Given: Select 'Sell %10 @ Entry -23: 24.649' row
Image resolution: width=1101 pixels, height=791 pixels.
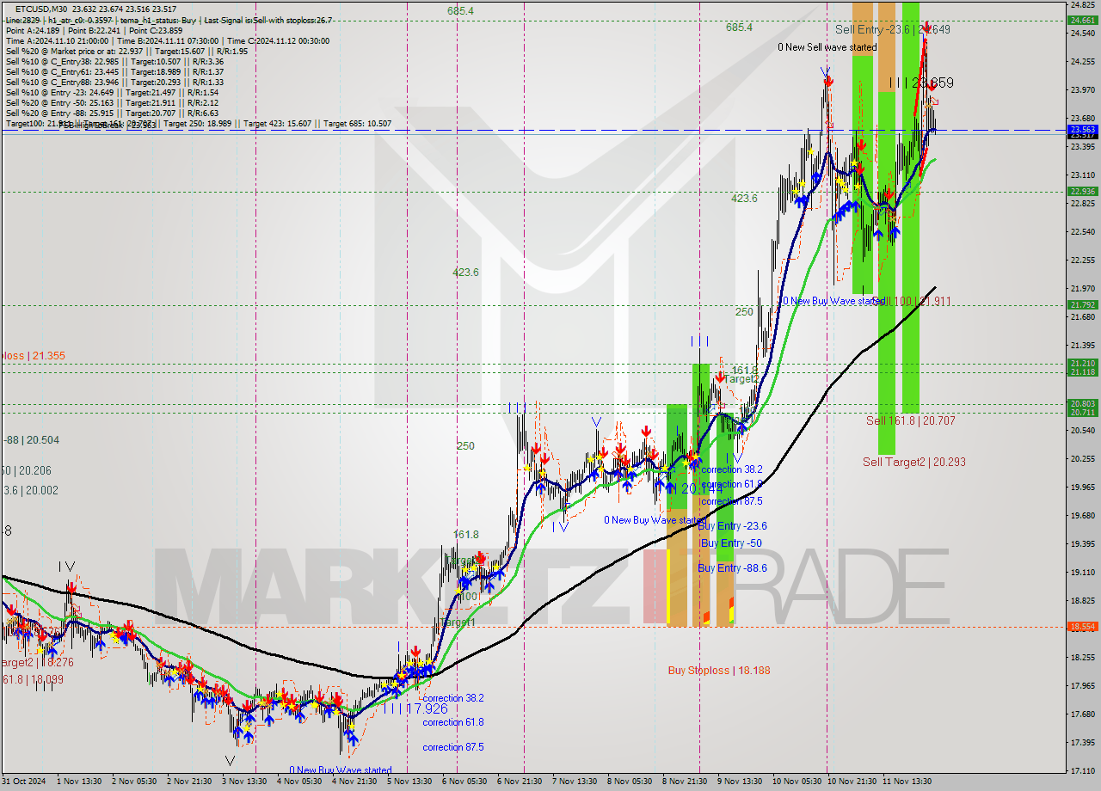Looking at the screenshot, I should tap(112, 92).
